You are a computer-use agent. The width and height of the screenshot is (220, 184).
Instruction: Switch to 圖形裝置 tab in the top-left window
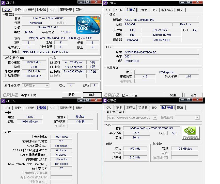[66, 10]
